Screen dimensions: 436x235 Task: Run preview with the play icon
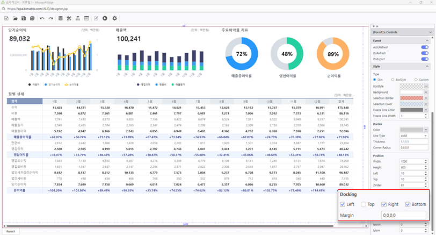(x=105, y=18)
